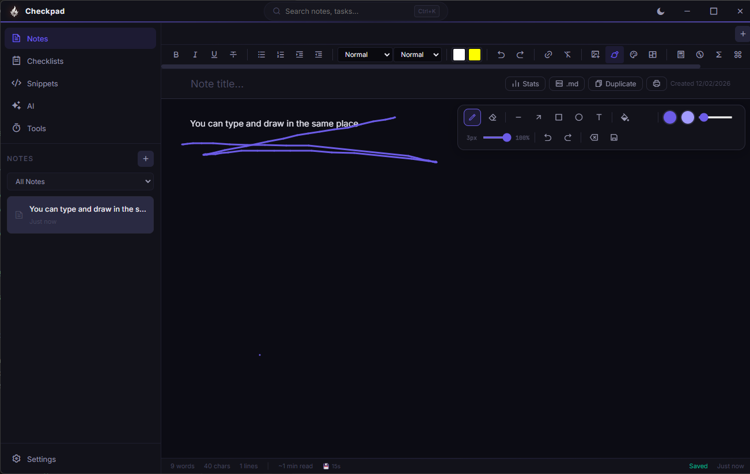
Task: Select the Fill bucket tool
Action: coord(625,117)
